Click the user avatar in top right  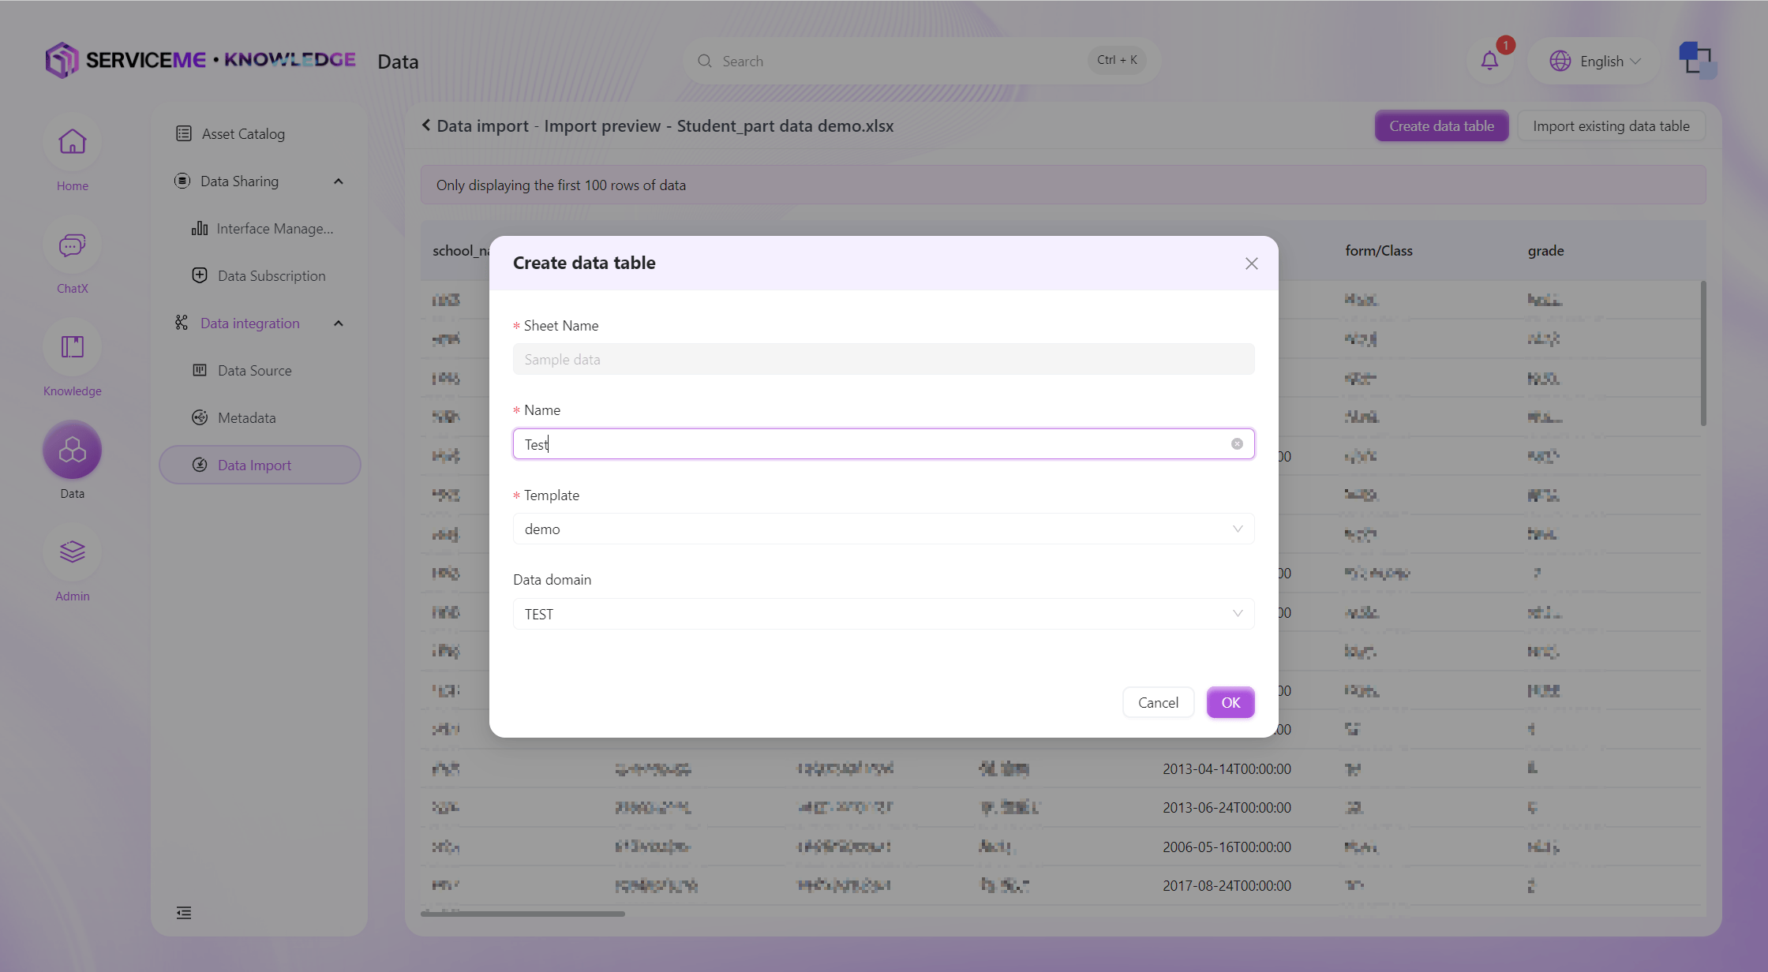click(x=1697, y=61)
